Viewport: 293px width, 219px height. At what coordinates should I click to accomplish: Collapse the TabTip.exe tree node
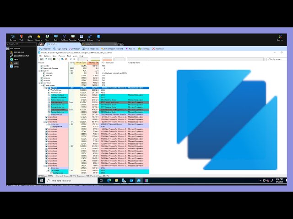[x=47, y=170]
